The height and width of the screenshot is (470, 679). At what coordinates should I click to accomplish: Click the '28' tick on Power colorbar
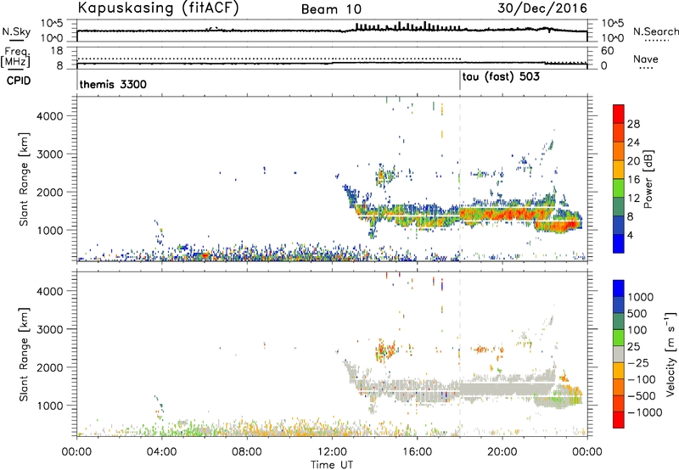633,124
